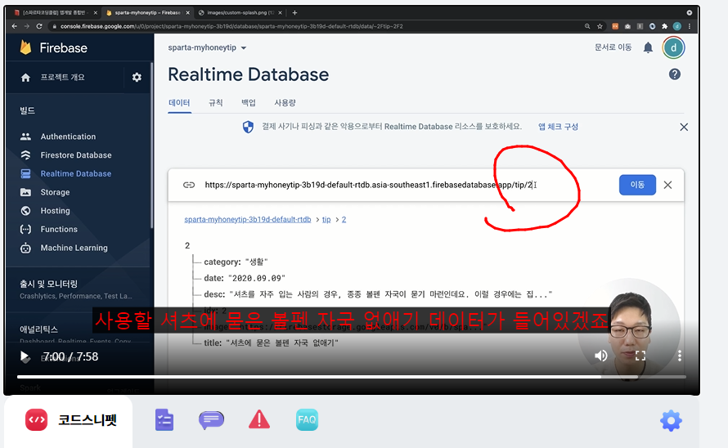Click the blue 이동 button
The image size is (728, 448).
(637, 185)
